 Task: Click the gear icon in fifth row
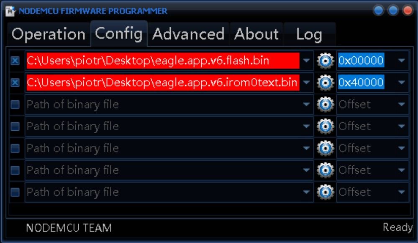click(325, 148)
